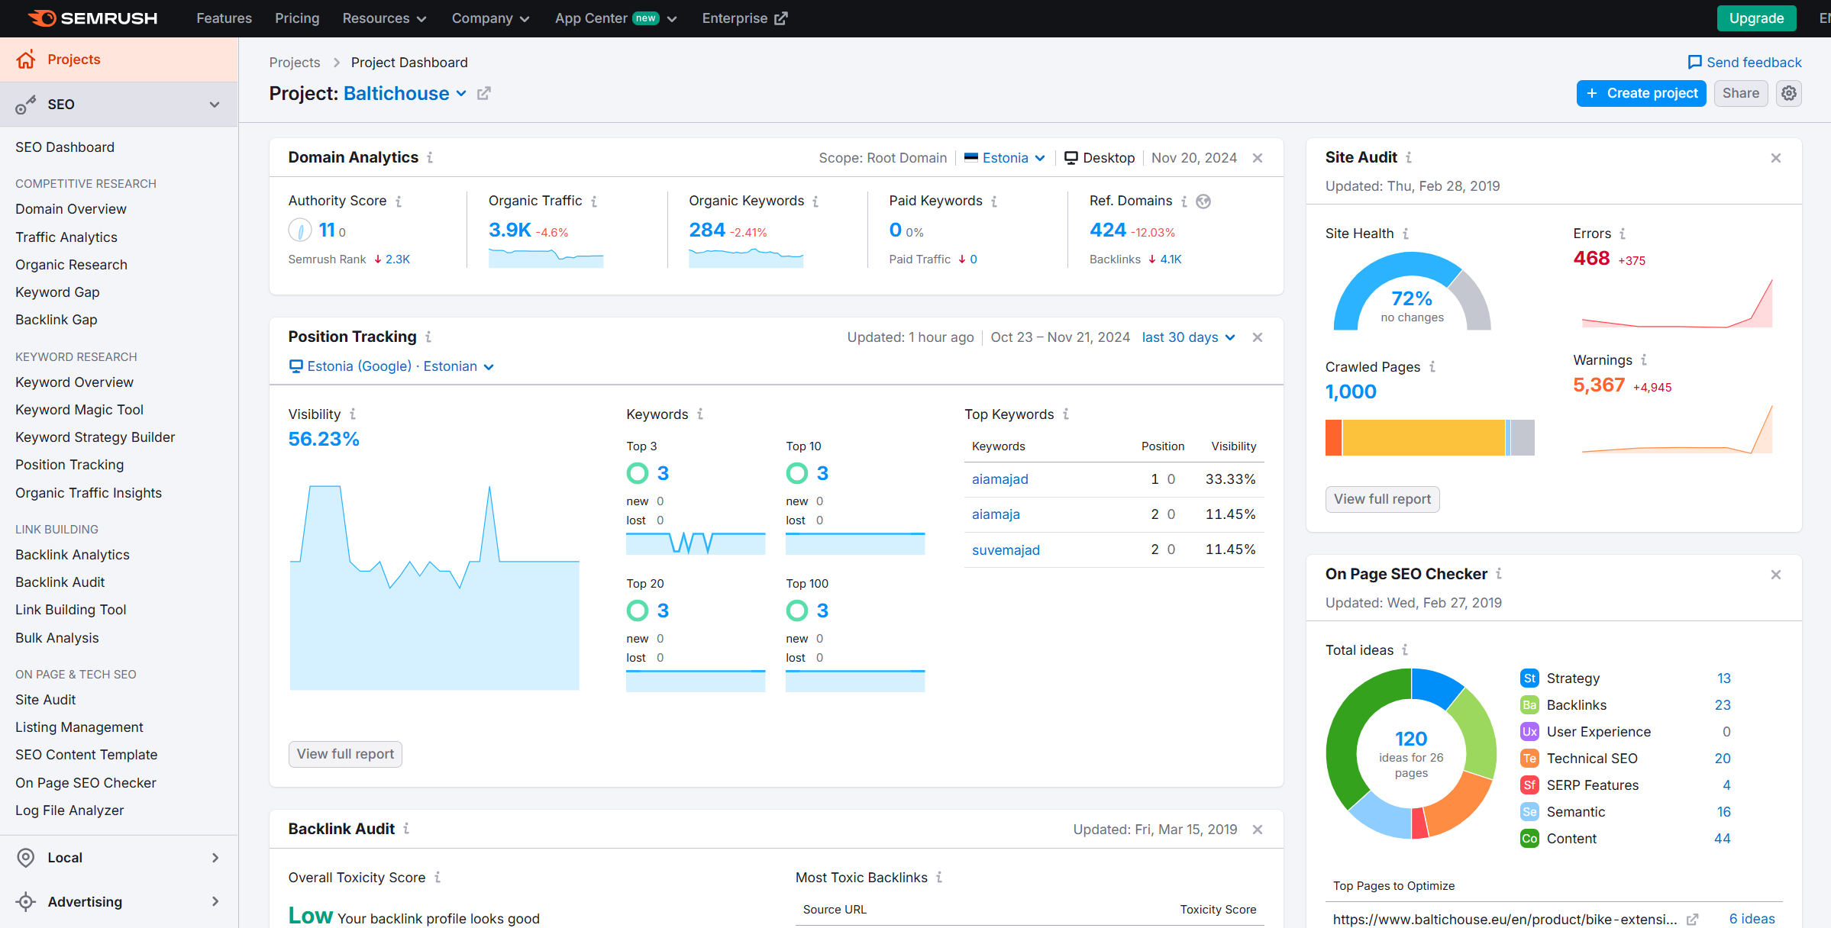Expand the Resources menu

[x=384, y=18]
